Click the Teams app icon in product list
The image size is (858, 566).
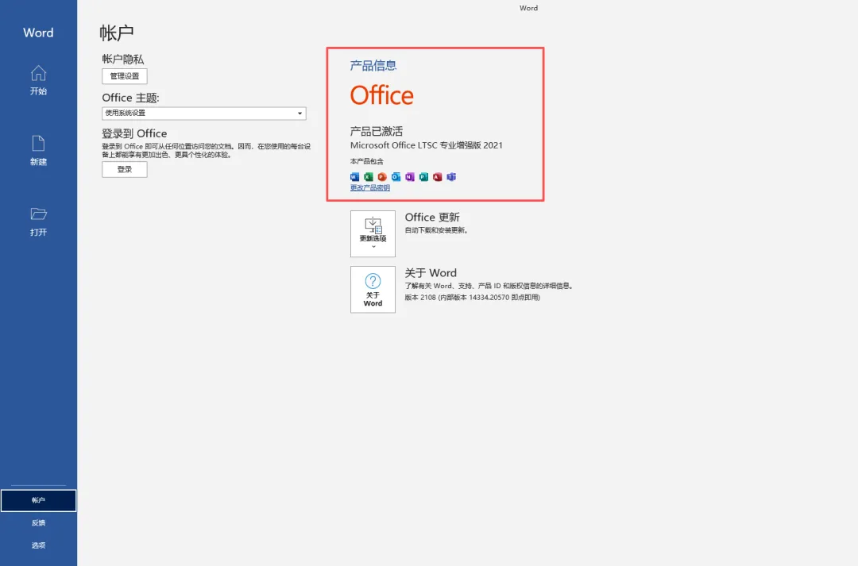point(451,177)
